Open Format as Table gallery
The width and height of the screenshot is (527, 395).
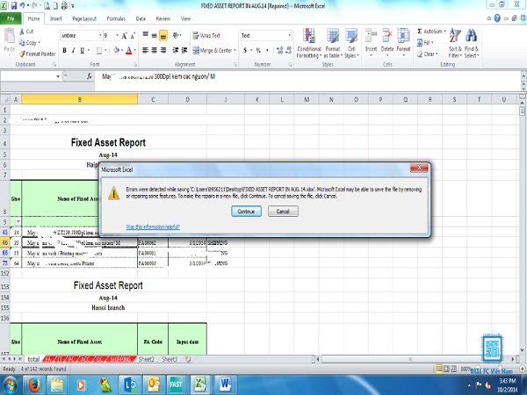click(333, 43)
